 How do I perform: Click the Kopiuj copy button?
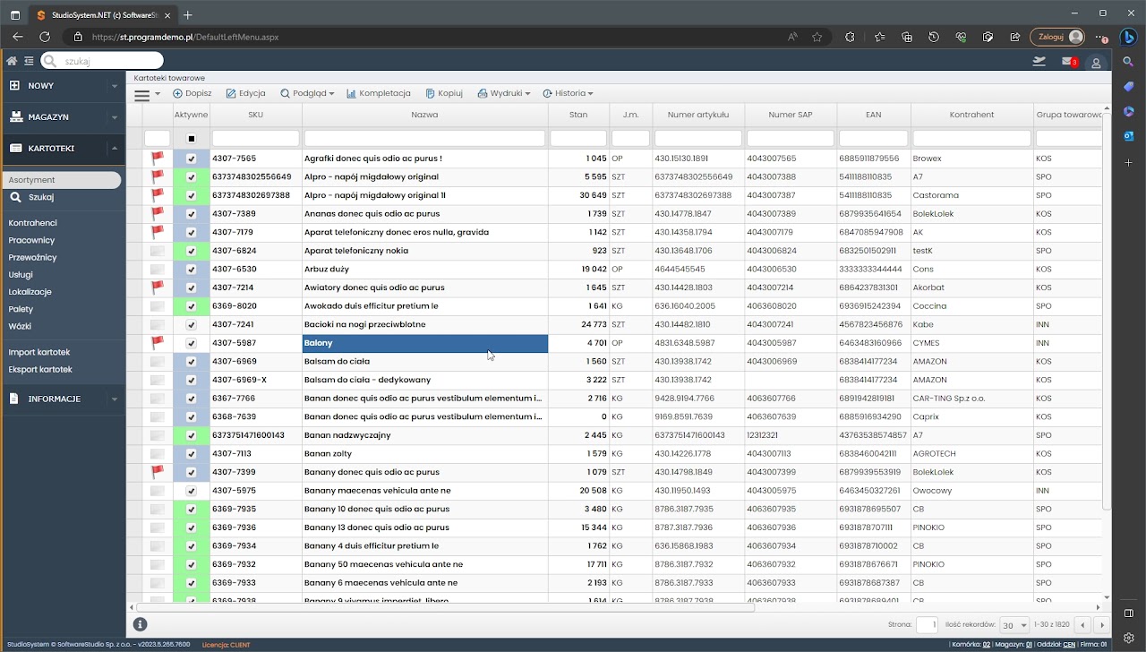point(444,93)
